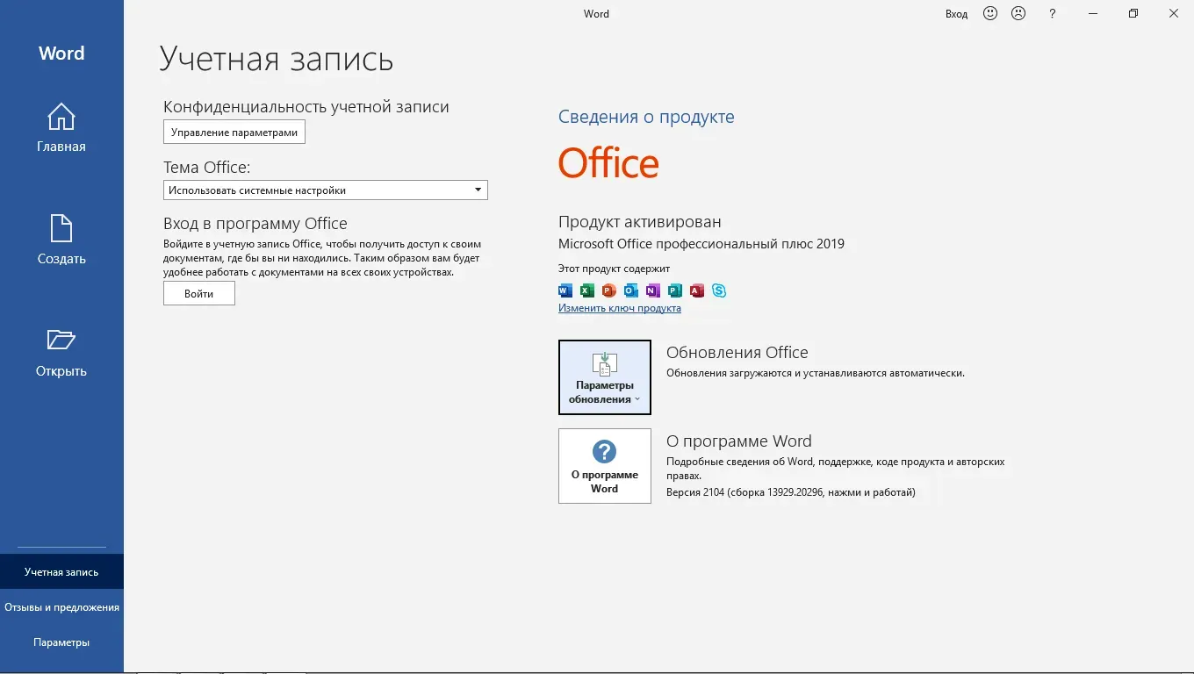Select Отзывы и предложения in the sidebar
Viewport: 1194px width, 674px height.
[61, 607]
